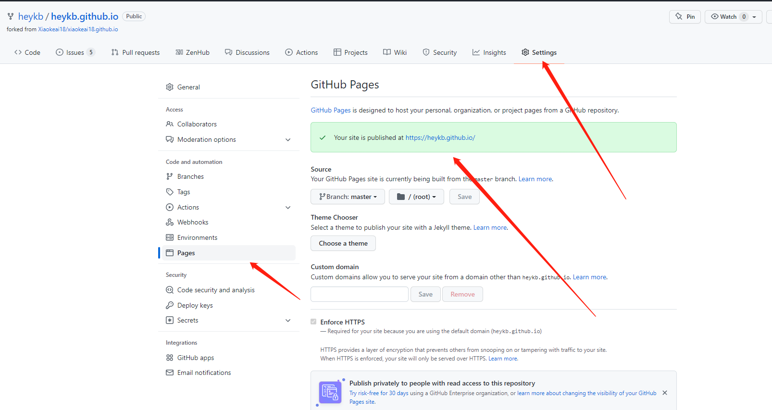
Task: Click the Remove custom domain button
Action: point(462,294)
